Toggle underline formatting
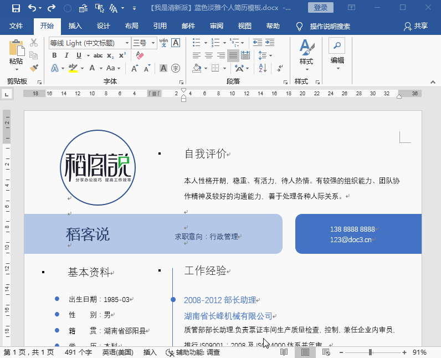Screen dimensions: 441x358 point(79,55)
